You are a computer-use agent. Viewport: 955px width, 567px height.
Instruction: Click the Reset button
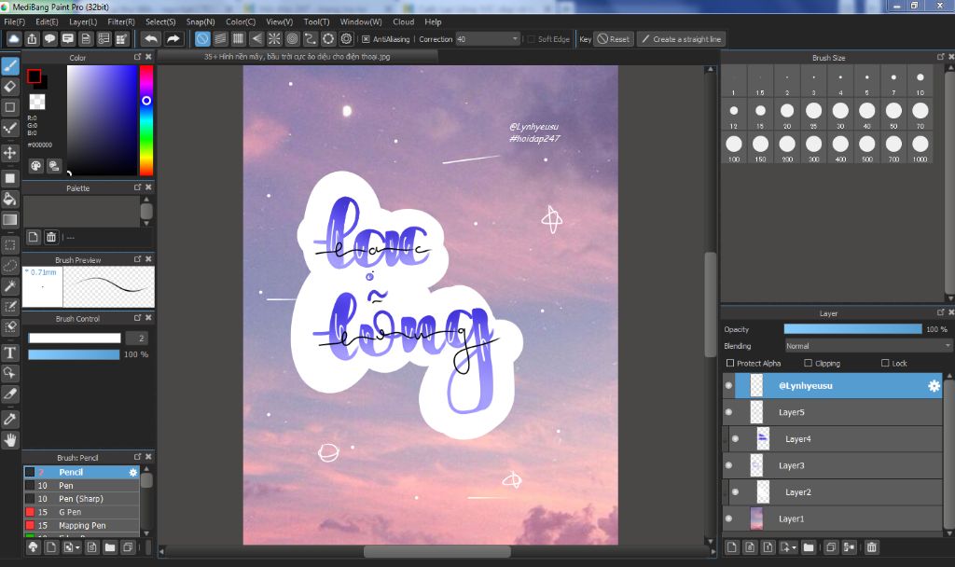[614, 39]
